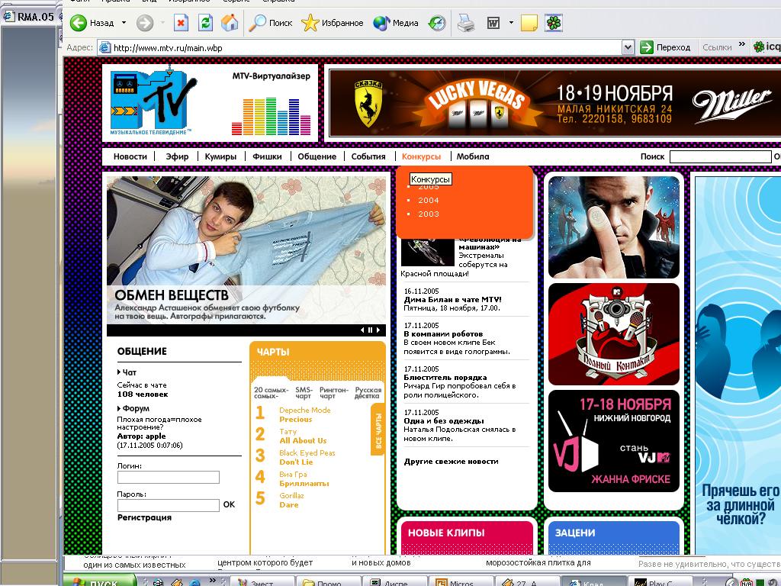Click the slideshow previous arrow
The height and width of the screenshot is (586, 781).
[362, 330]
